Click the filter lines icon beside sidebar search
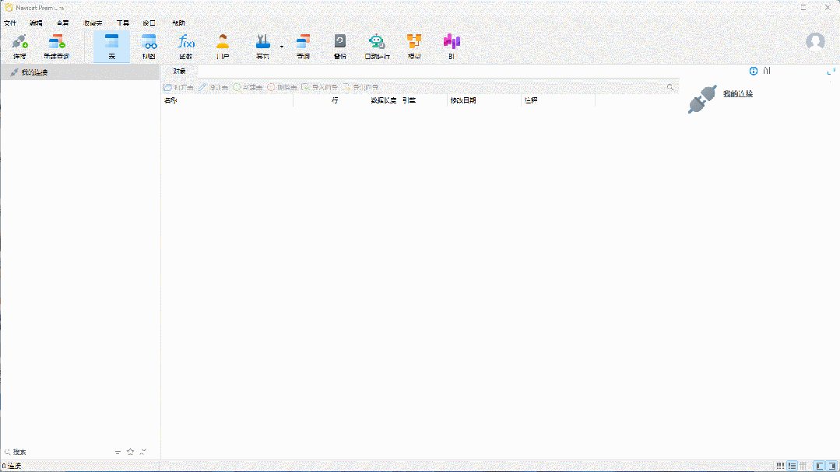The height and width of the screenshot is (472, 840). [118, 453]
